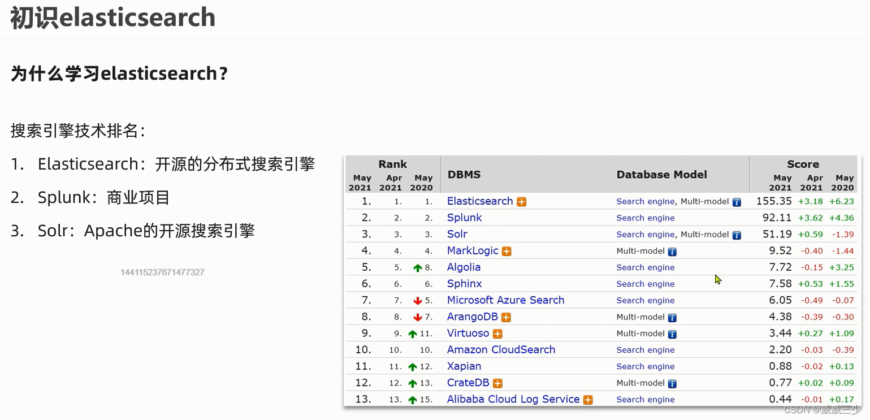Click the Search engine link in the Solr row
The width and height of the screenshot is (870, 420).
tap(646, 235)
